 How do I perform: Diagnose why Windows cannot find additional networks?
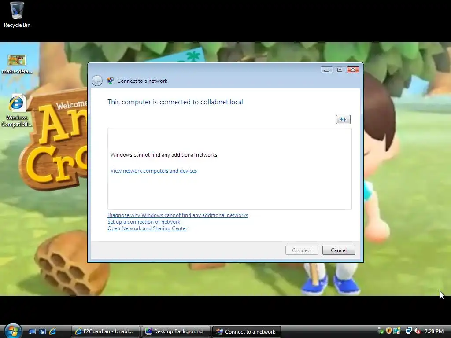[x=178, y=215]
